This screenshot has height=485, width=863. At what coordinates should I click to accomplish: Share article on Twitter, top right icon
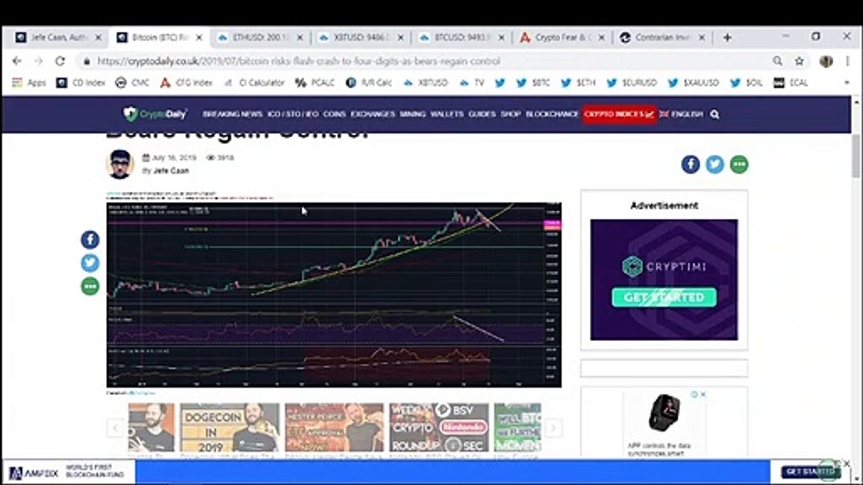(x=715, y=164)
